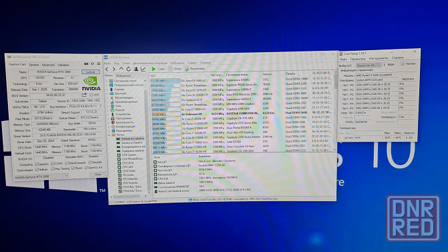Select the FP32 Ray-Trace test icon
The width and height of the screenshot is (448, 252).
pyautogui.click(x=120, y=187)
